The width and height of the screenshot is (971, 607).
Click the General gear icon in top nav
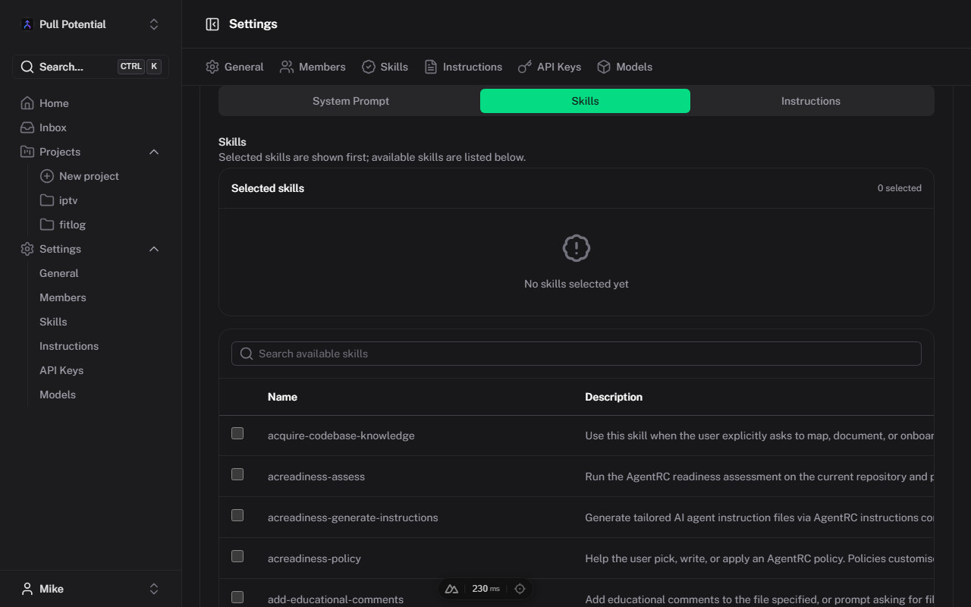tap(212, 67)
